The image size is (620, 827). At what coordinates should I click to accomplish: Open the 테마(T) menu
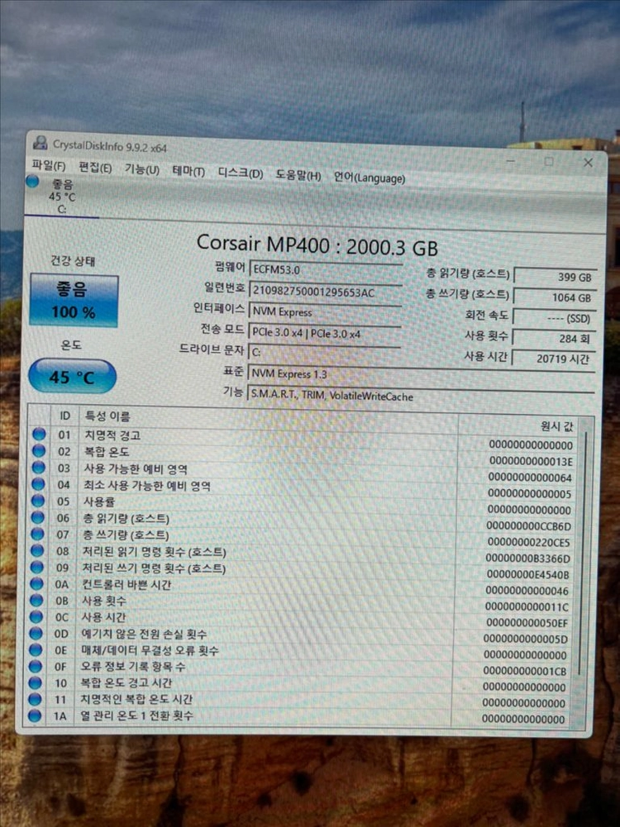tap(188, 171)
